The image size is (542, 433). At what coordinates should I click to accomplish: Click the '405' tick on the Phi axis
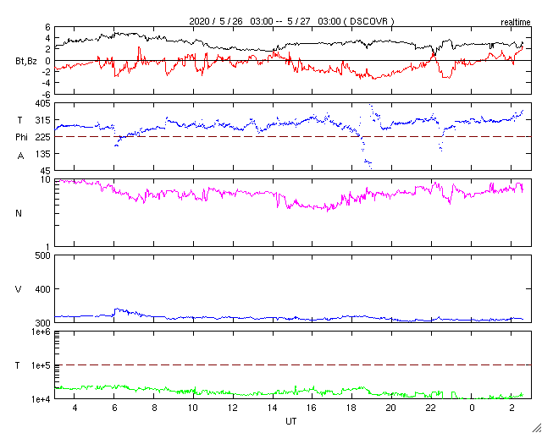pos(43,103)
